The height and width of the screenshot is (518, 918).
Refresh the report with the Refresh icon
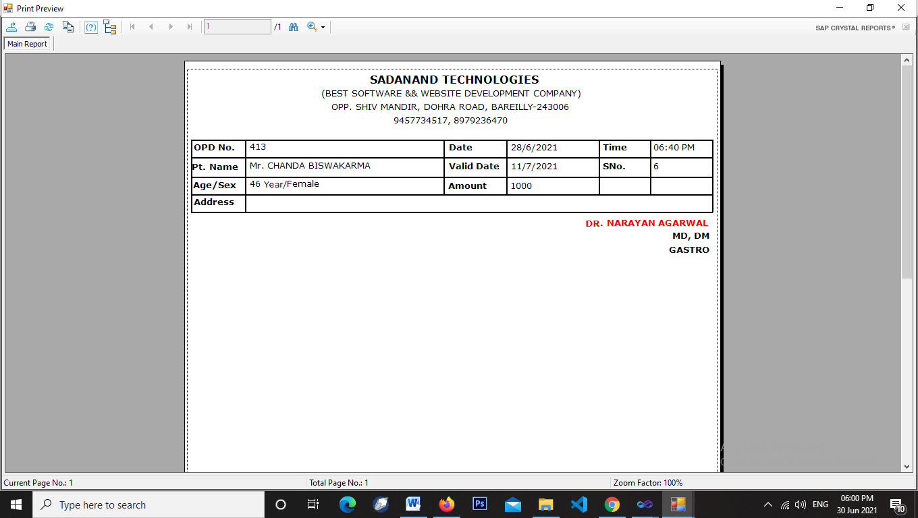tap(49, 27)
